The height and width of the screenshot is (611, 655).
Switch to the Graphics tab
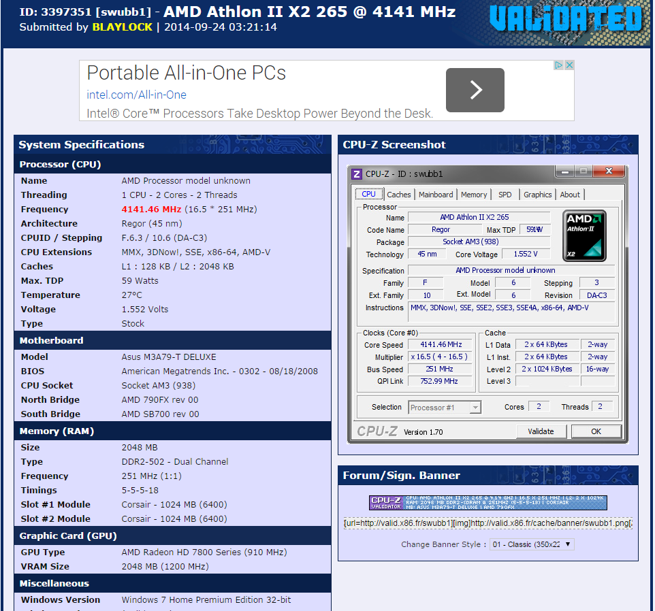[538, 195]
